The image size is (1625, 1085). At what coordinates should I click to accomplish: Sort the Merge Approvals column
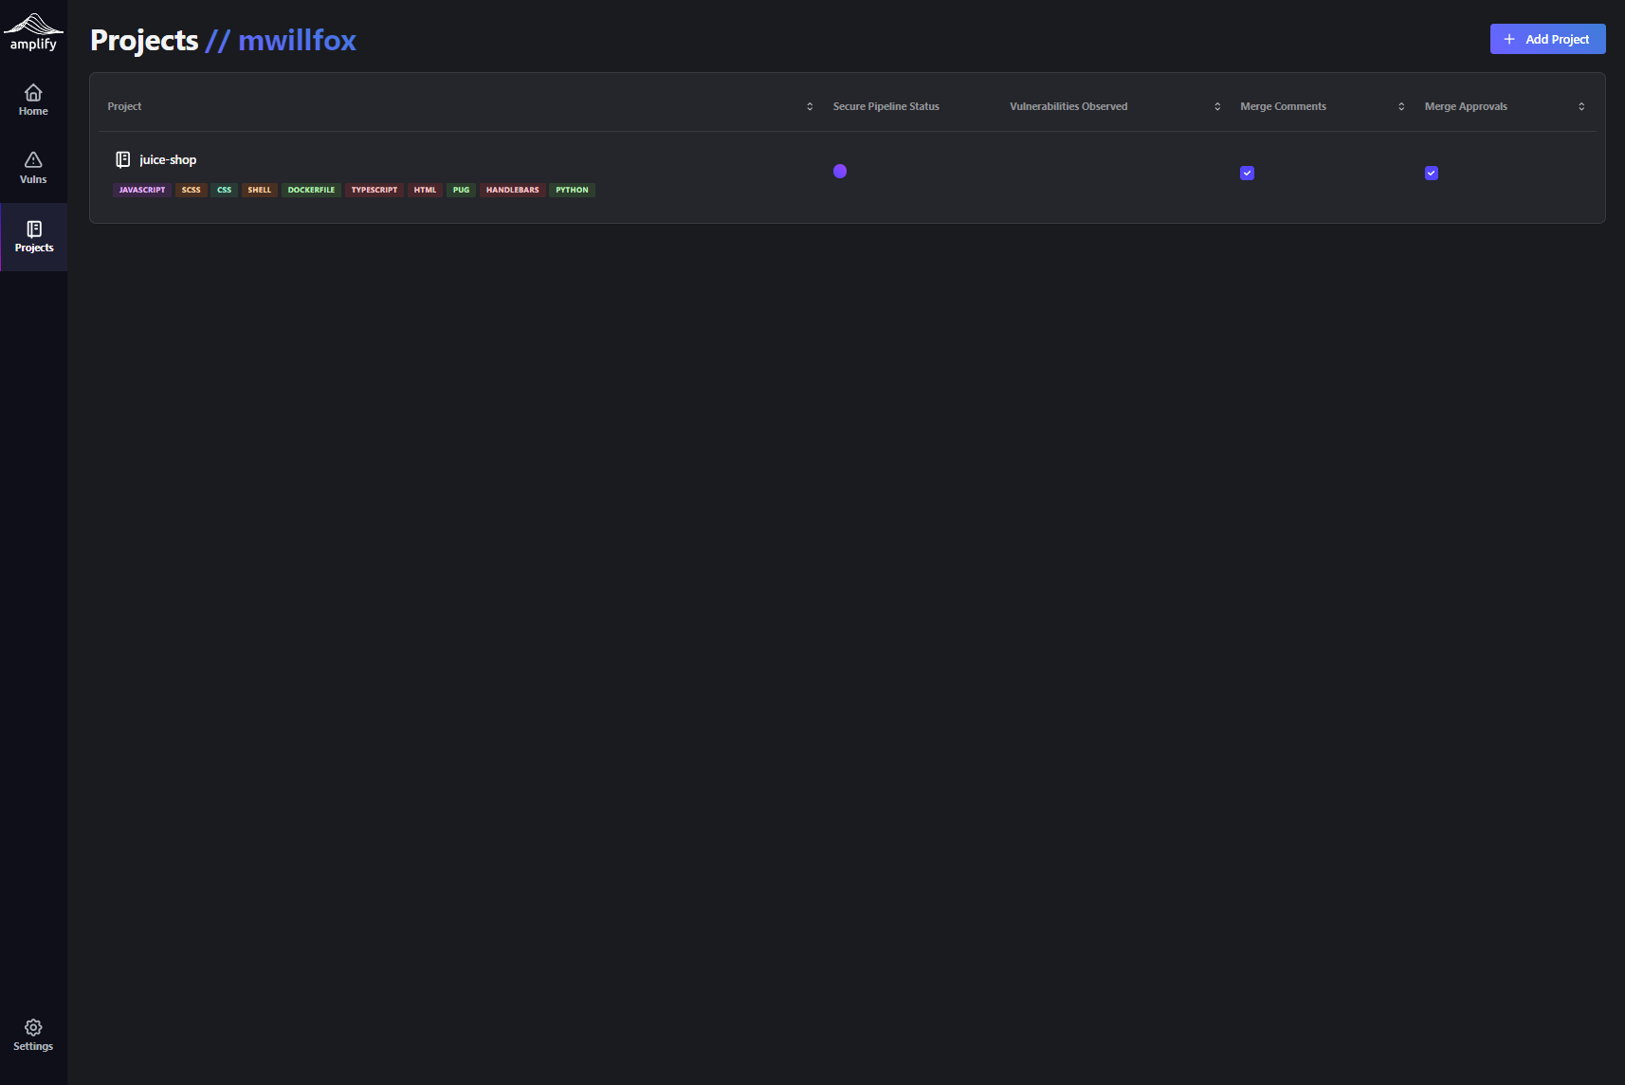point(1580,106)
